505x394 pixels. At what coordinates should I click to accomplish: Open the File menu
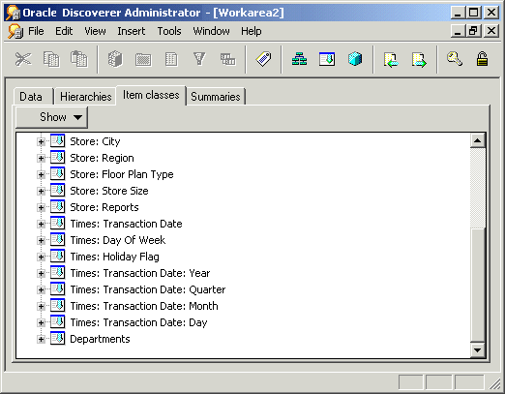pos(36,31)
